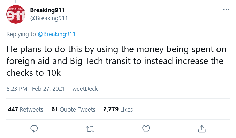This screenshot has width=236, height=138.
Task: Follow the blue @Breaking911 replying-to link
Action: pyautogui.click(x=56, y=34)
